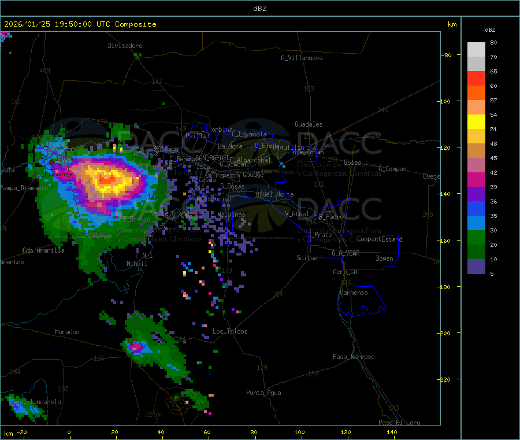This screenshot has width=520, height=440.
Task: Click the '-20' km tick on bottom axis
Action: pos(22,432)
